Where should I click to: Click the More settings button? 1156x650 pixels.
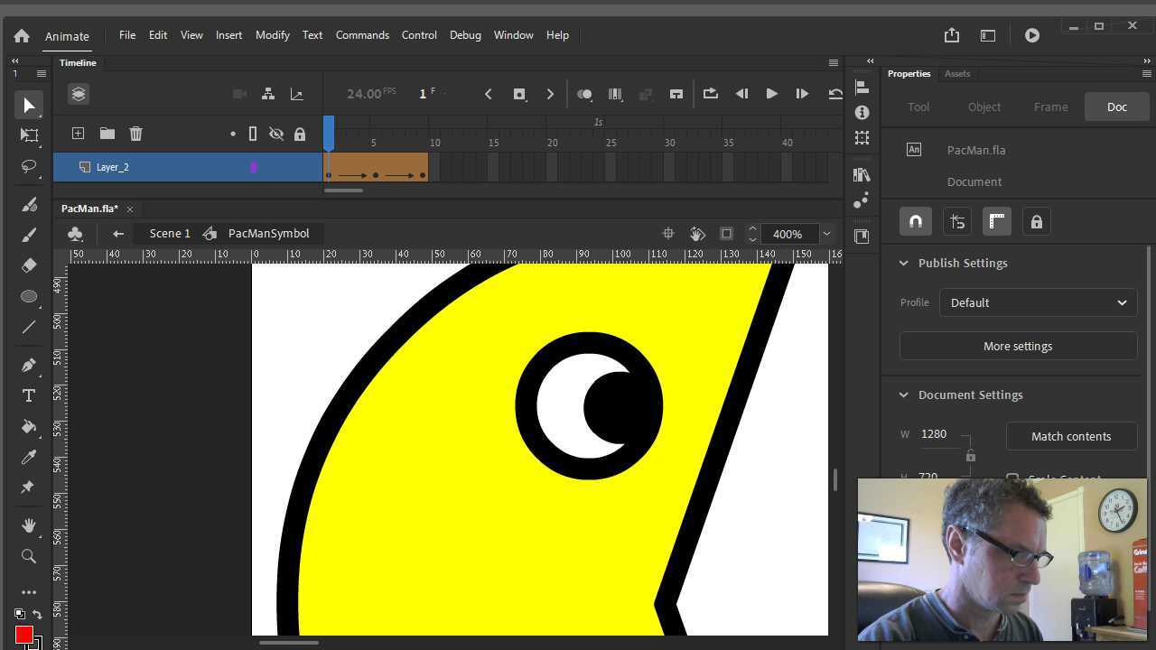coord(1018,346)
